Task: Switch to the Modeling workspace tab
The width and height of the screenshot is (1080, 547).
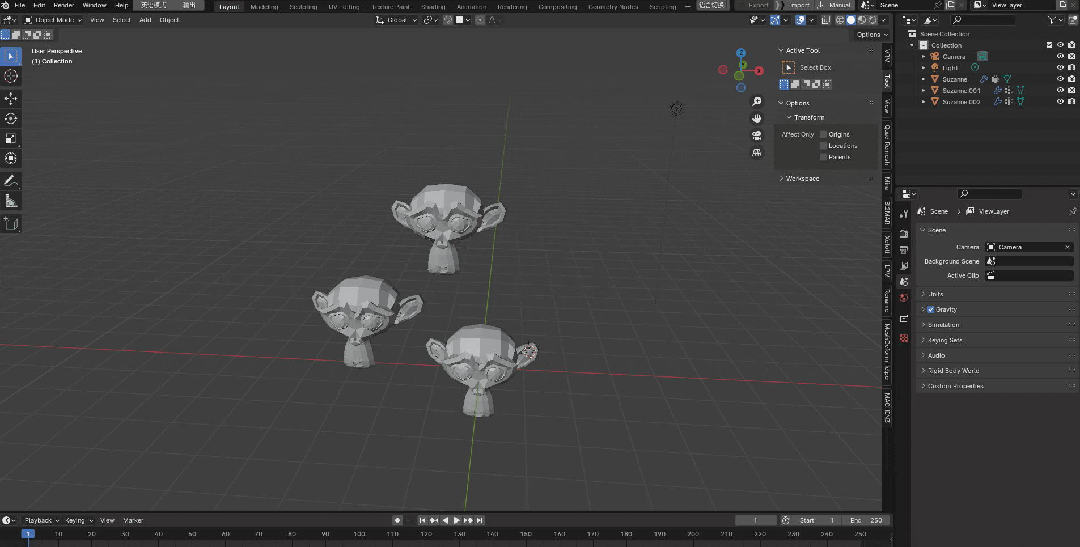Action: 264,7
